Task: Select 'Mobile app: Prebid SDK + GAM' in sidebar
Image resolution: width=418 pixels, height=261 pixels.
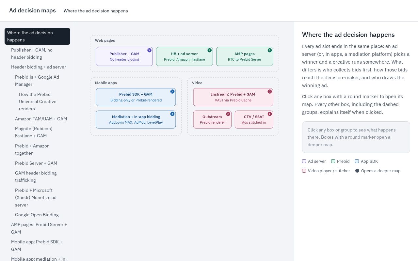Action: [39, 245]
